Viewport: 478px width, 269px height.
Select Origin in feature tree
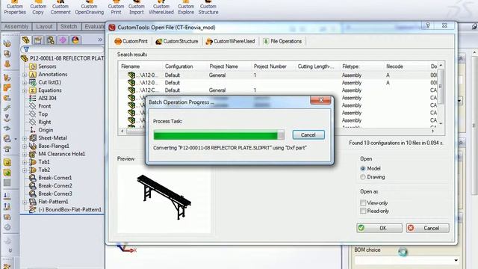click(x=46, y=130)
